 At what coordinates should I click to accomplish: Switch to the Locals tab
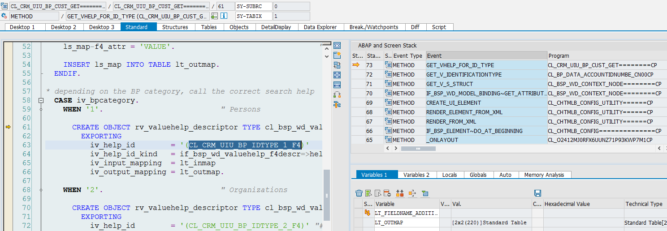pyautogui.click(x=450, y=175)
